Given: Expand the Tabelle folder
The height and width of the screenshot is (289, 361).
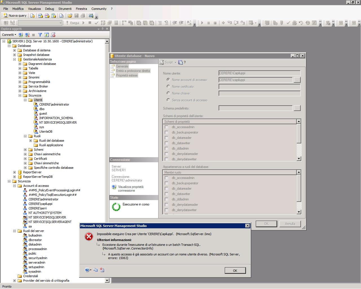Looking at the screenshot, I should (20, 68).
